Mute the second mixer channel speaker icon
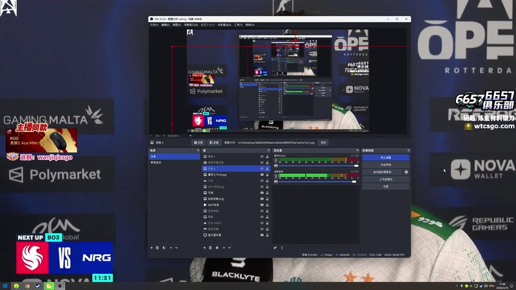516x290 pixels. point(276,182)
